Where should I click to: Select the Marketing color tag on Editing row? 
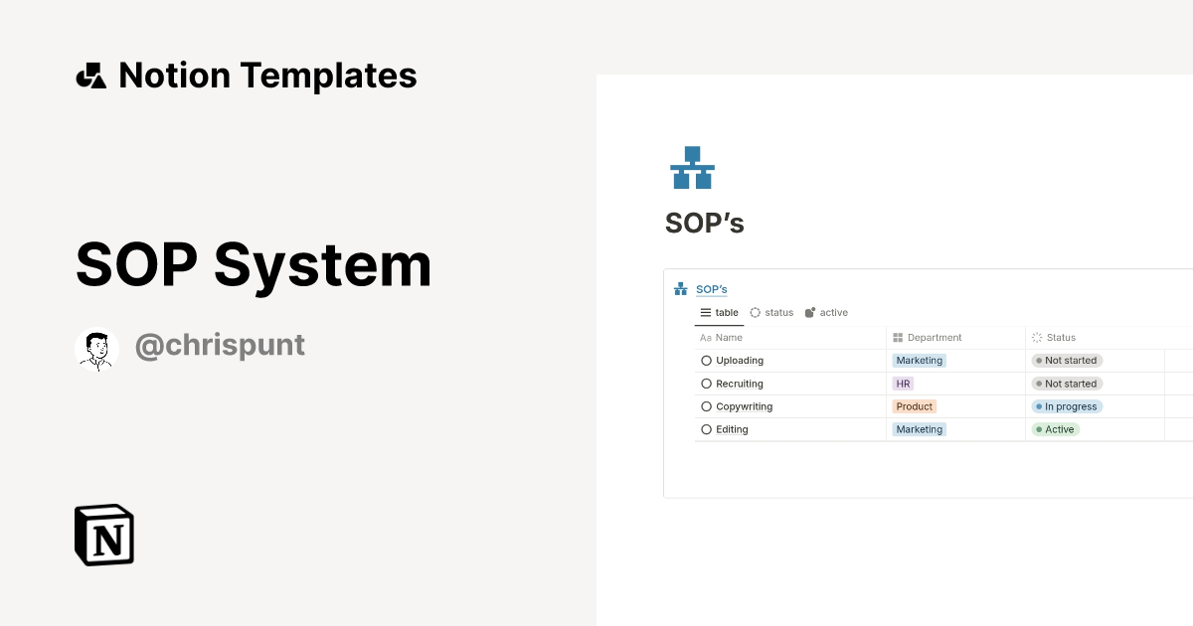(x=919, y=429)
